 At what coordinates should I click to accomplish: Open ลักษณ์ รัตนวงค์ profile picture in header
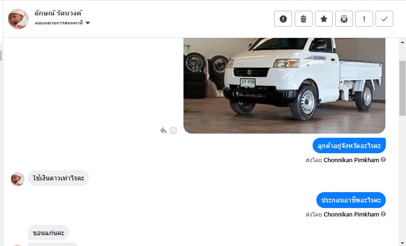18,19
